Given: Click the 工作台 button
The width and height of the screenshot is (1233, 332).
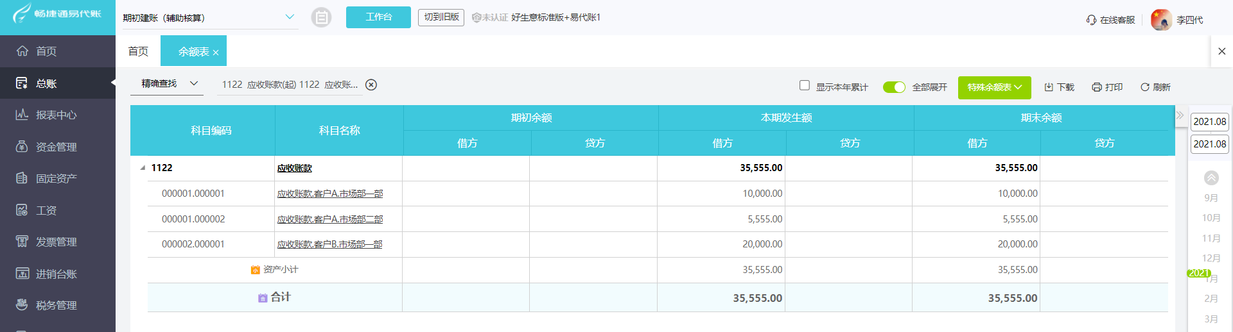Looking at the screenshot, I should coord(378,17).
